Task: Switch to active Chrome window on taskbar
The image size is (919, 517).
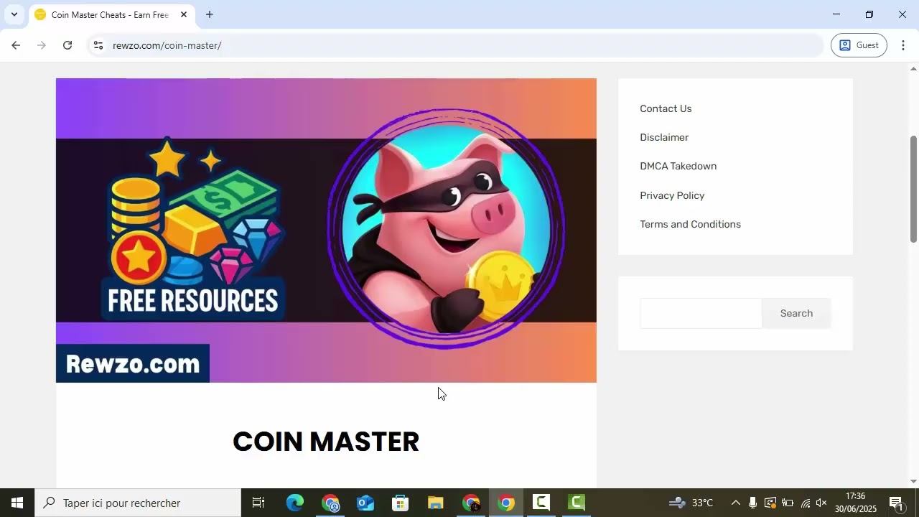Action: click(x=506, y=503)
